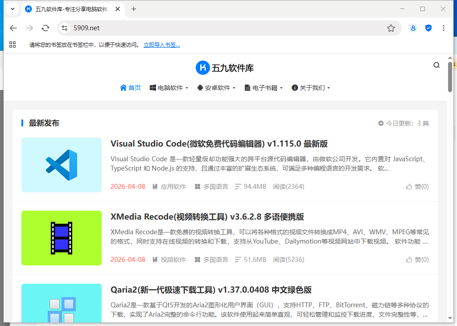The height and width of the screenshot is (326, 457).
Task: Like the Visual Studio Code post
Action: [417, 187]
